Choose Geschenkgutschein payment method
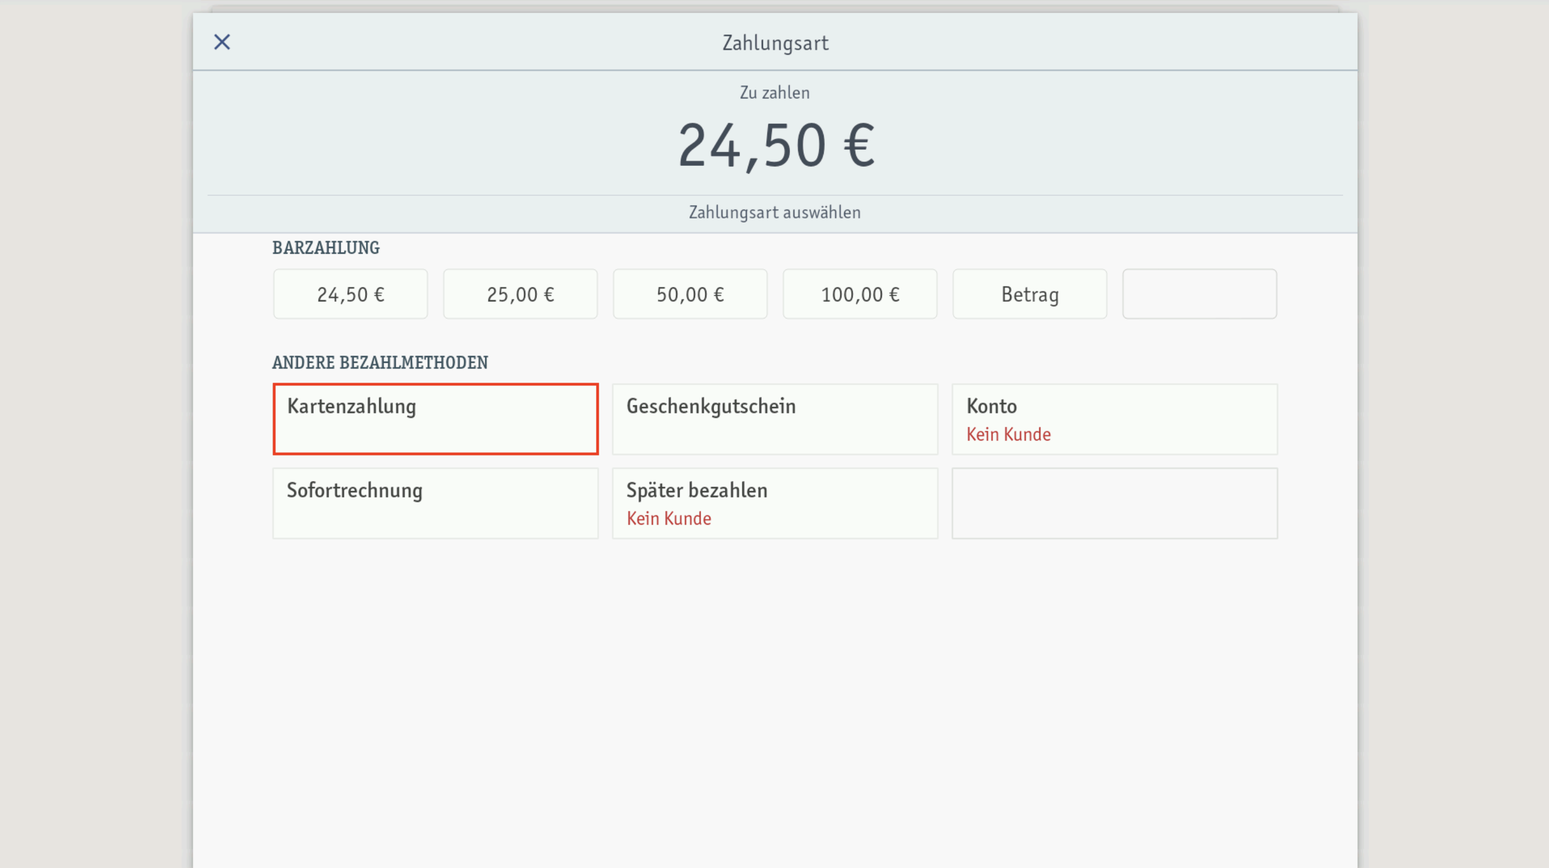 tap(775, 419)
